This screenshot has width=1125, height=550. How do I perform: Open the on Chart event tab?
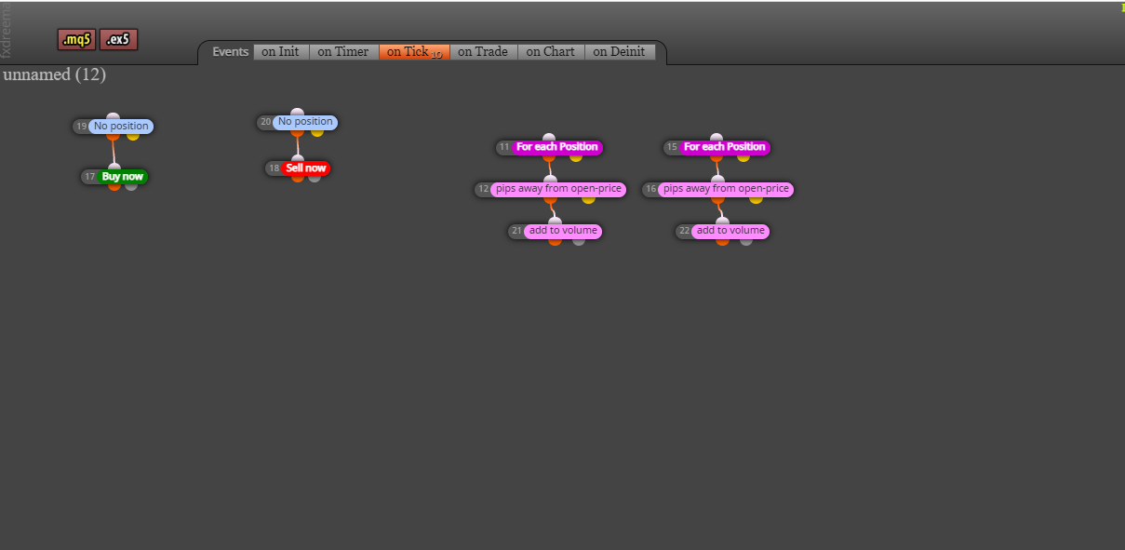click(x=551, y=52)
